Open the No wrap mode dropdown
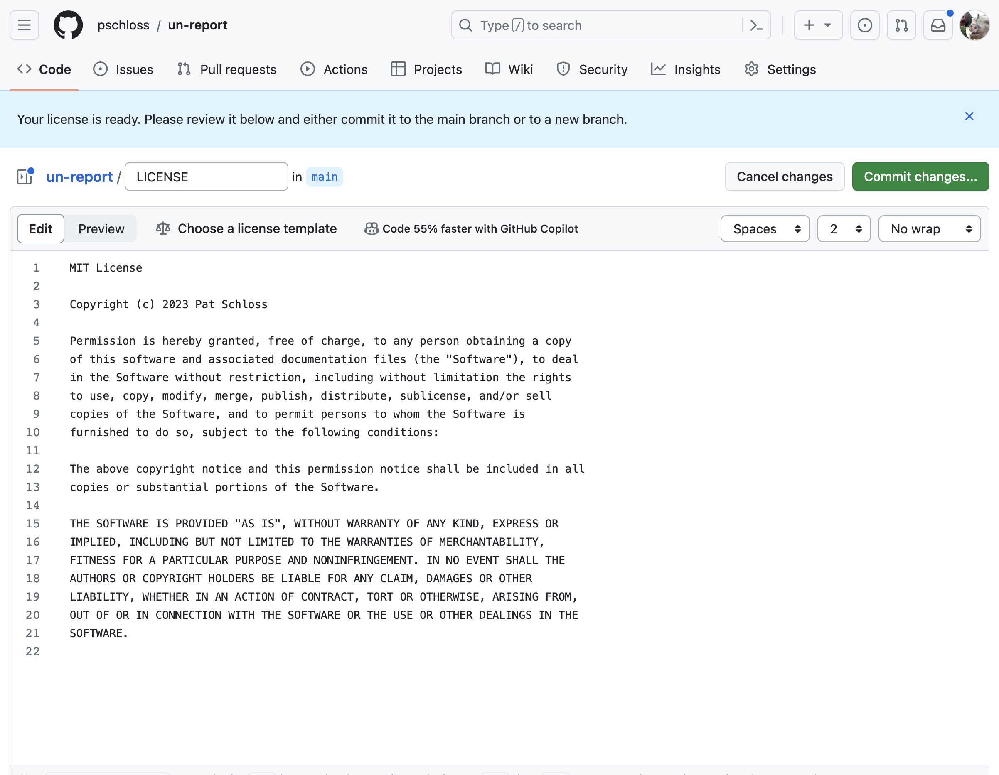The width and height of the screenshot is (999, 775). click(x=930, y=228)
